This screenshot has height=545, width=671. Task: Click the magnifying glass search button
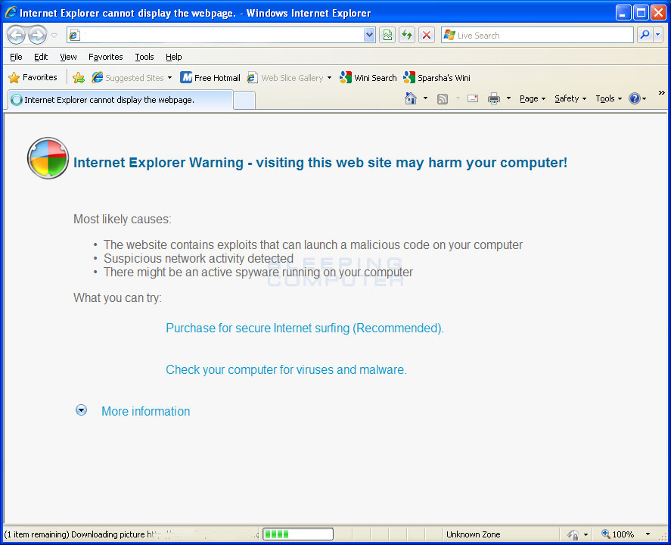(x=645, y=35)
